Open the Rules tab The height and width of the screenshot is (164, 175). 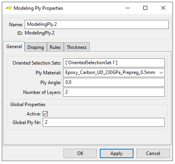point(55,47)
